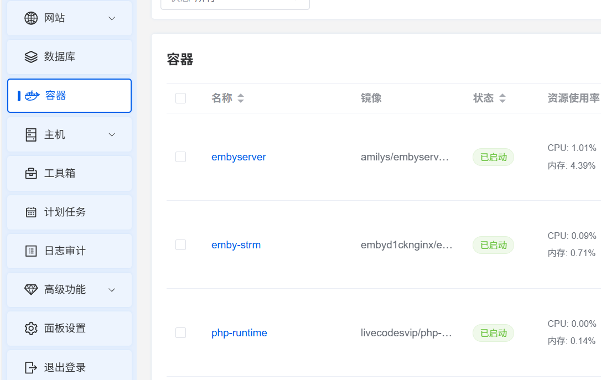The image size is (601, 380).
Task: Open the 网站 sidebar icon
Action: [32, 18]
